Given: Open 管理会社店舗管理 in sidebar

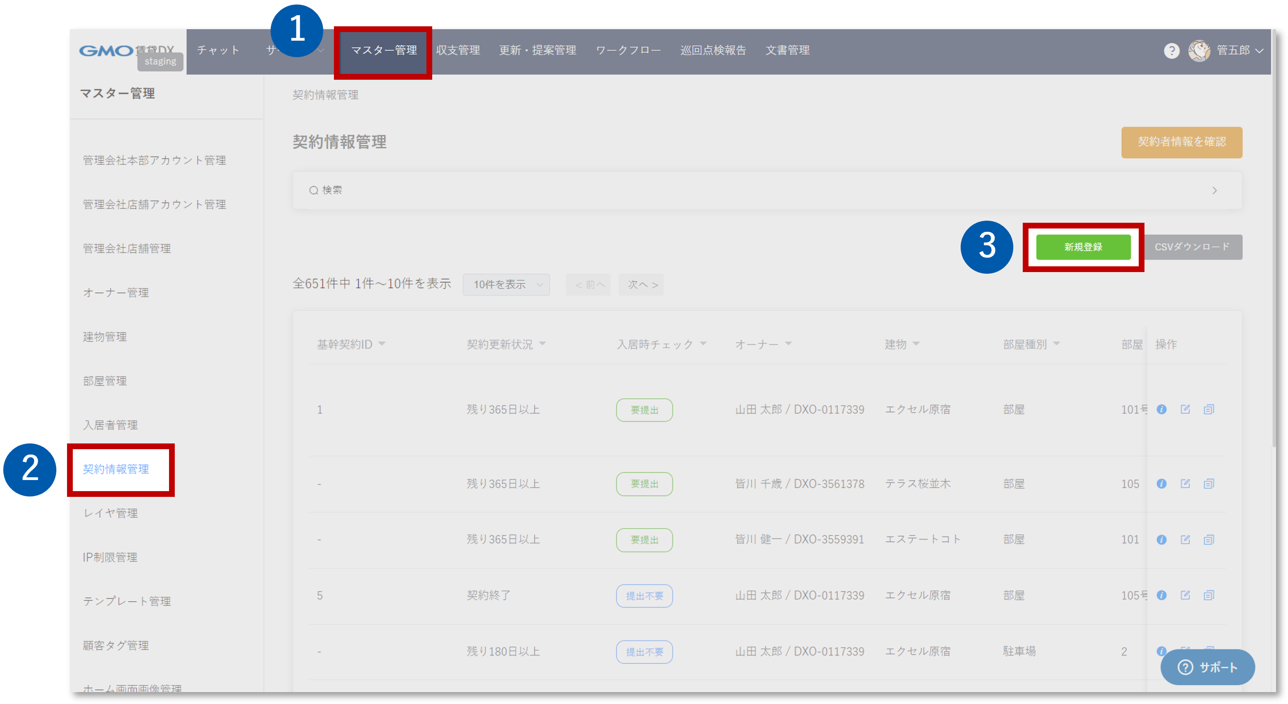Looking at the screenshot, I should click(x=127, y=248).
